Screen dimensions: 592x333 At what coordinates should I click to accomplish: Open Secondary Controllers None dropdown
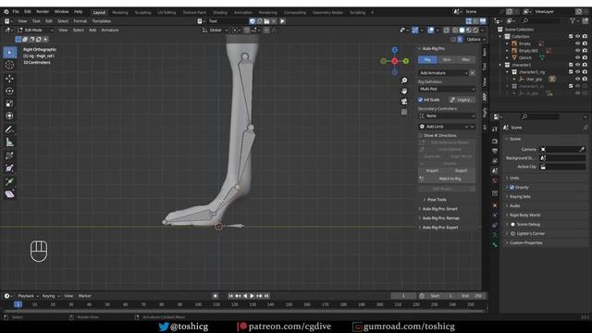[x=447, y=116]
